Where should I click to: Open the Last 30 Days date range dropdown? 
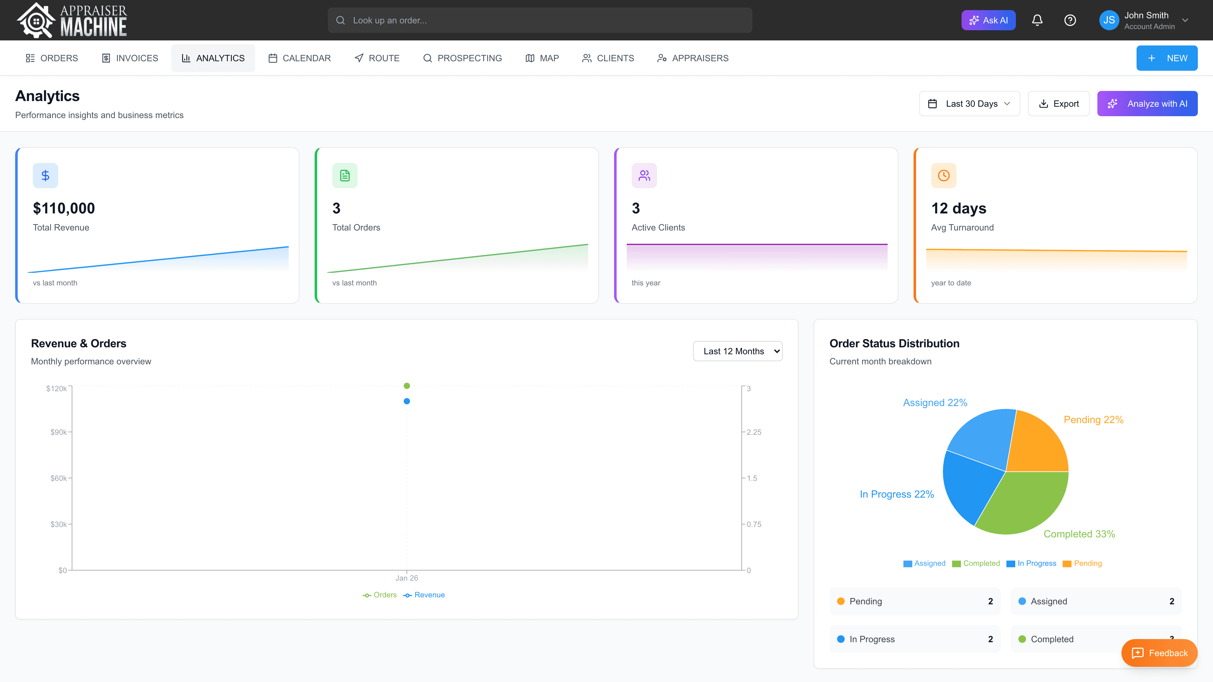point(969,103)
